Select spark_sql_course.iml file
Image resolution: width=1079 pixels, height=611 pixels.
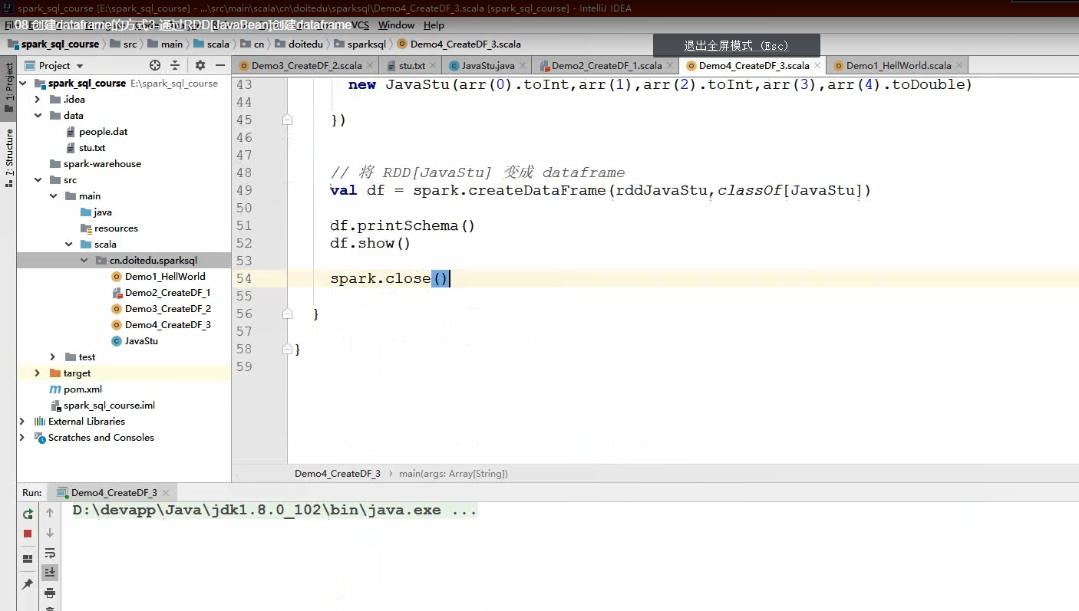click(x=109, y=406)
